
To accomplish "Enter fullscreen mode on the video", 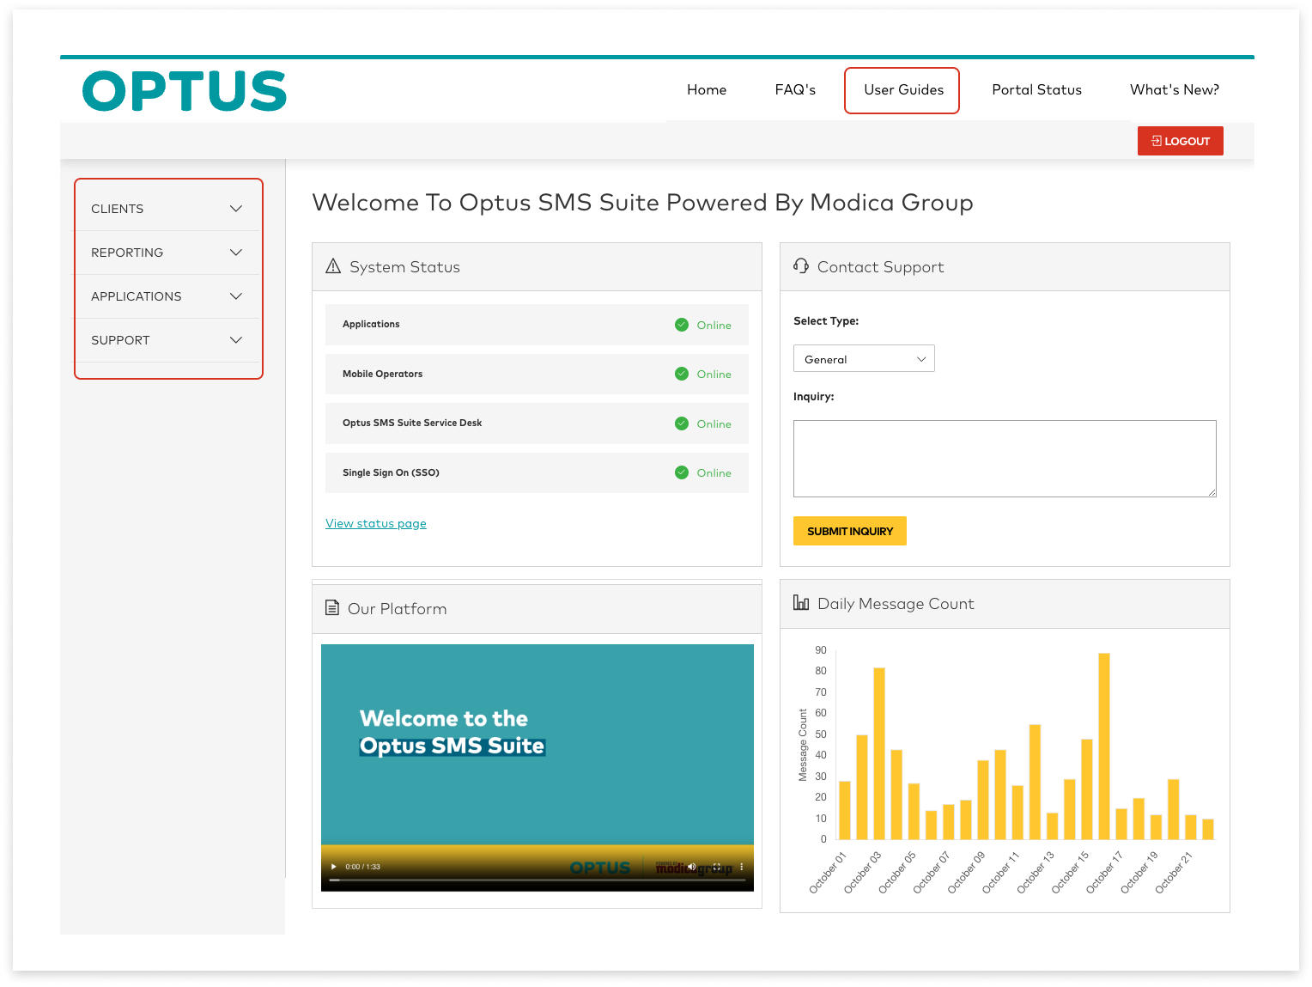I will coord(717,867).
